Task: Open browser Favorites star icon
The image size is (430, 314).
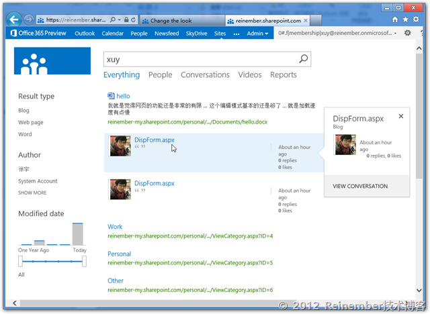Action: (405, 19)
